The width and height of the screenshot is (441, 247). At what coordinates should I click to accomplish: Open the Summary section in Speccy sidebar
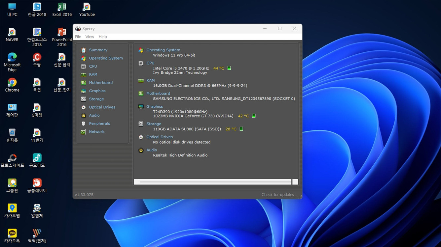pos(98,50)
